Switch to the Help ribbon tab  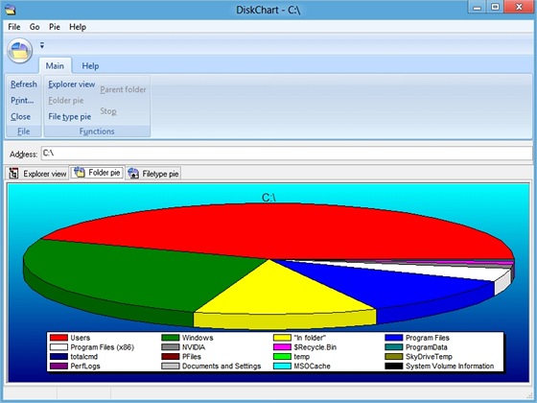pos(90,66)
